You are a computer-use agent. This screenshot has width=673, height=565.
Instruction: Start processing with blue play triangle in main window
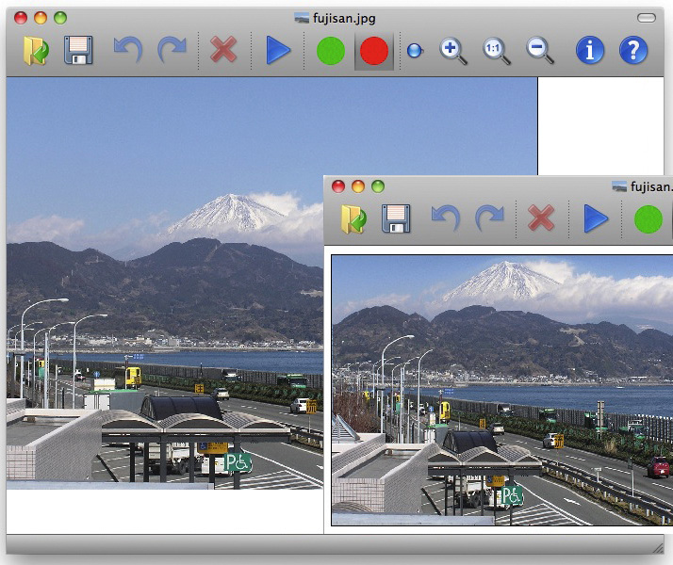[x=278, y=50]
